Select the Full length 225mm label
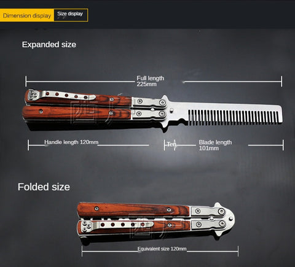Viewport: 295px width, 267px height. [151, 81]
